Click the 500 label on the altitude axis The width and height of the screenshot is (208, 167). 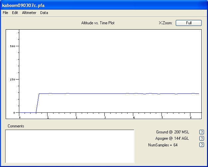pyautogui.click(x=13, y=46)
